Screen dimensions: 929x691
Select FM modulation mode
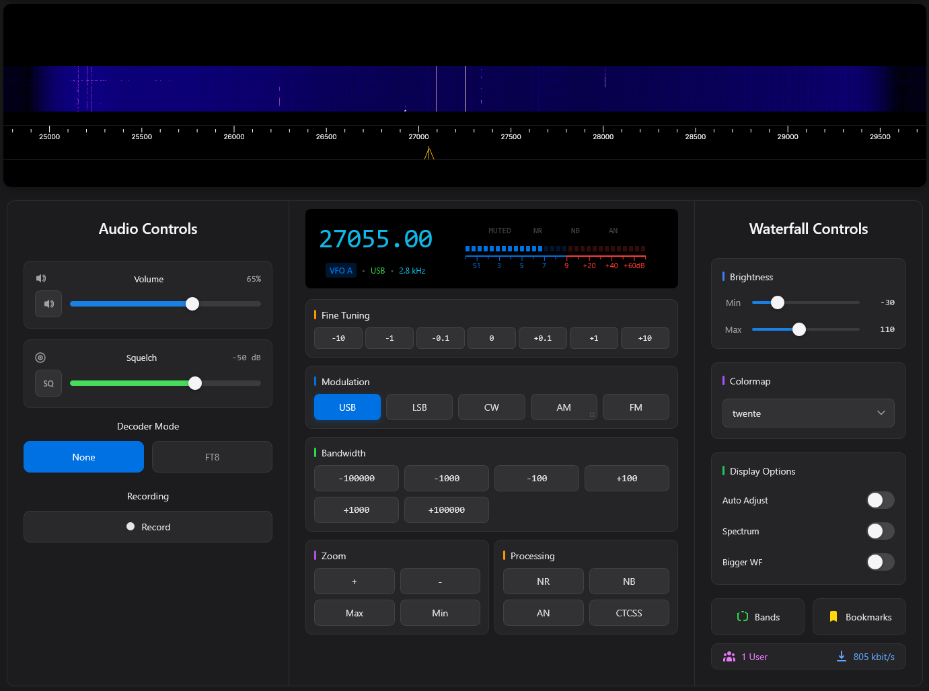[x=636, y=407]
